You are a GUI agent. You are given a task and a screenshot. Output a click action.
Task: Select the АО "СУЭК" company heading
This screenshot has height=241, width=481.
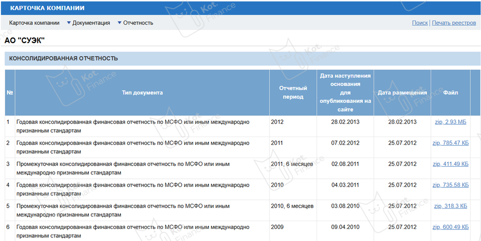pos(24,41)
